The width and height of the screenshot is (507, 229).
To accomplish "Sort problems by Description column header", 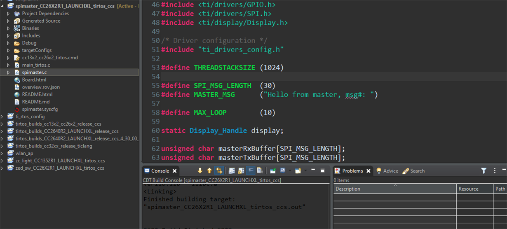I will 395,189.
